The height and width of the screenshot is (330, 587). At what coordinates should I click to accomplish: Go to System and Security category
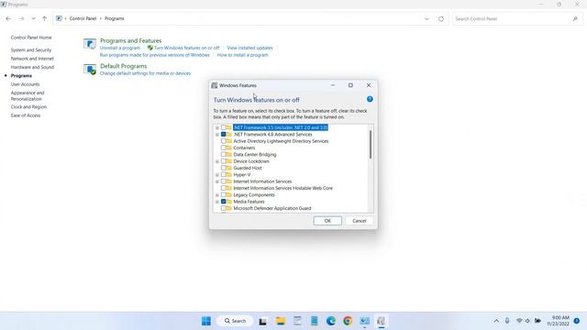coord(31,50)
